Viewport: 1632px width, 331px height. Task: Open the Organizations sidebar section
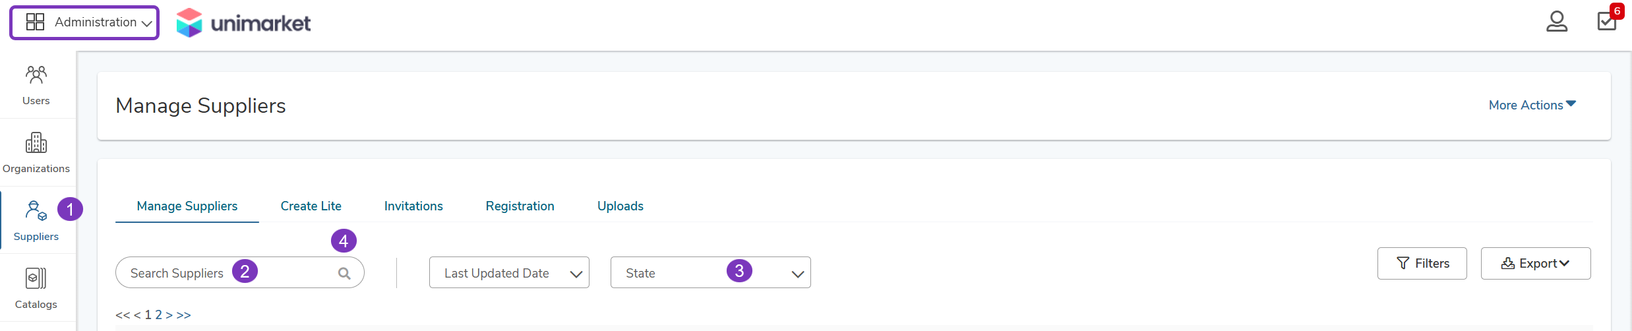pyautogui.click(x=36, y=153)
